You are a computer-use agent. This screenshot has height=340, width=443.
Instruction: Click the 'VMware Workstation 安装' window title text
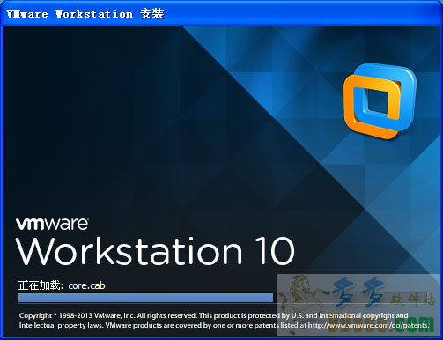click(85, 14)
